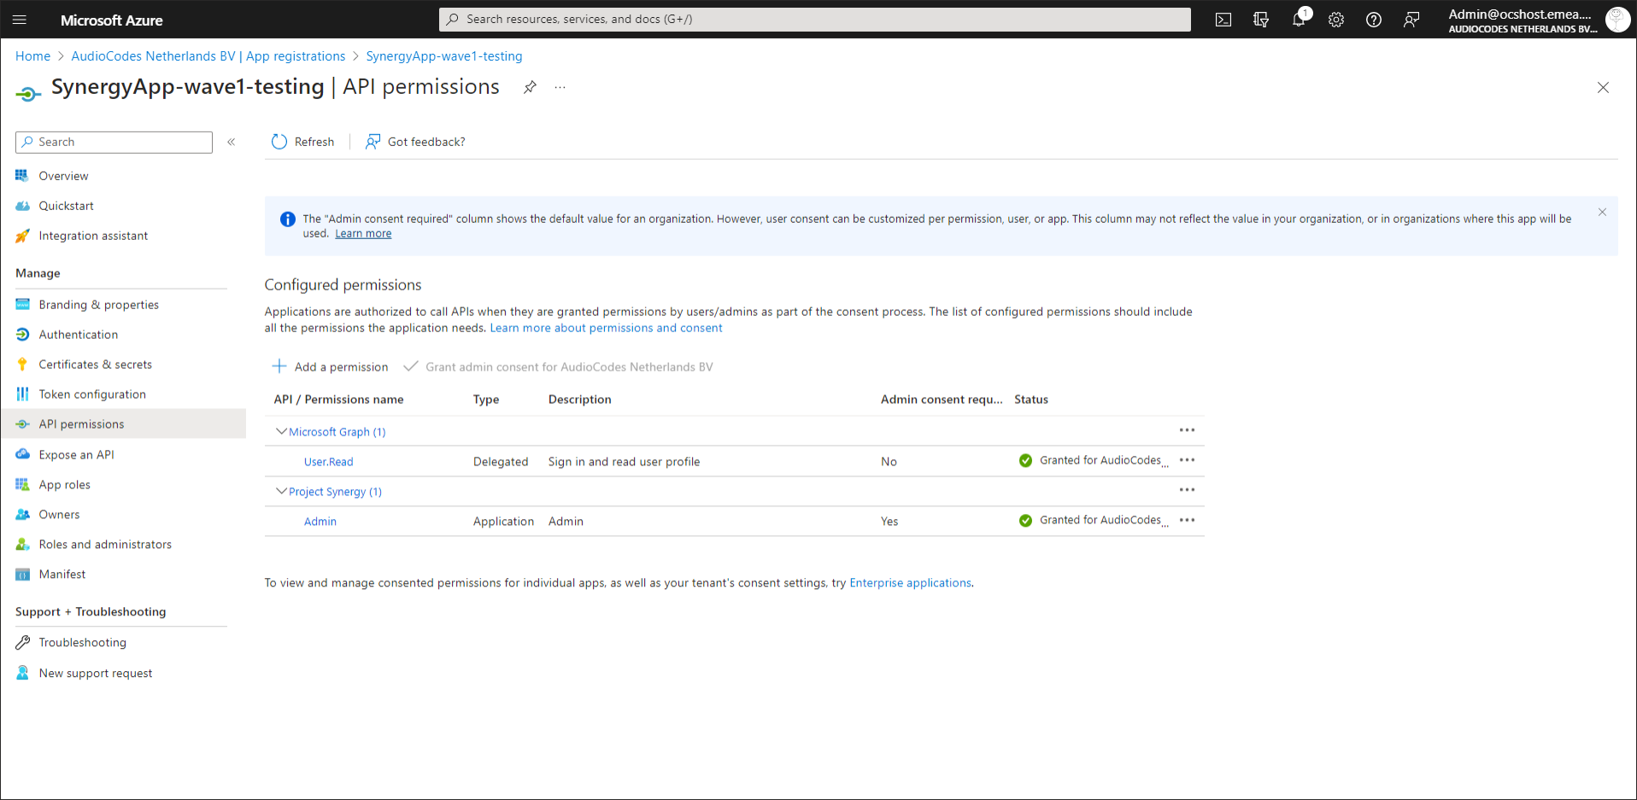Close the API permissions blade
The image size is (1637, 800).
(1603, 88)
